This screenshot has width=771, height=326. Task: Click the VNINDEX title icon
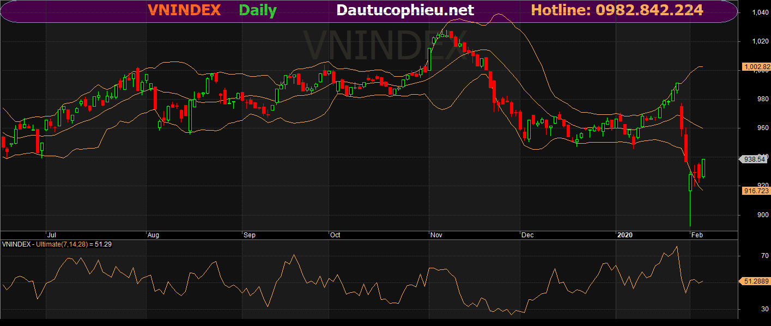184,10
